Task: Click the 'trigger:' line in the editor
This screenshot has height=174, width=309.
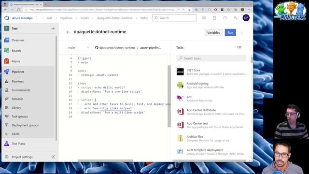Action: [84, 58]
